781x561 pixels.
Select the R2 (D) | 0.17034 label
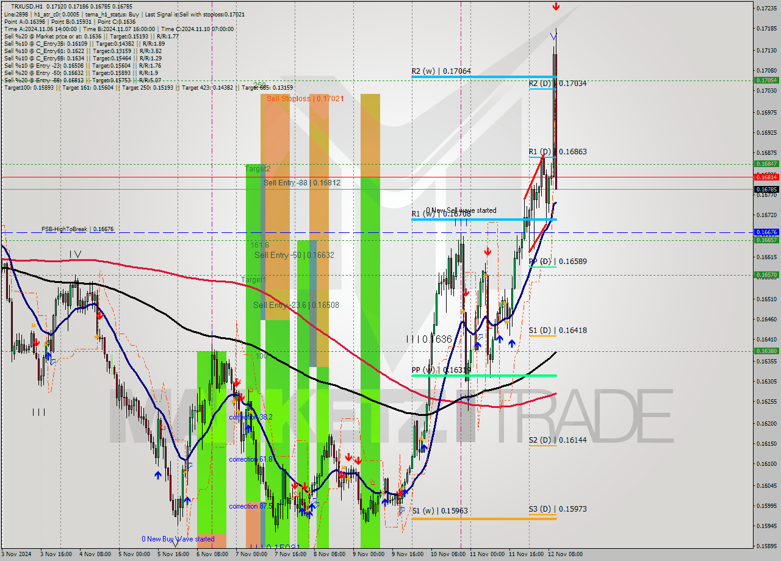pos(558,84)
